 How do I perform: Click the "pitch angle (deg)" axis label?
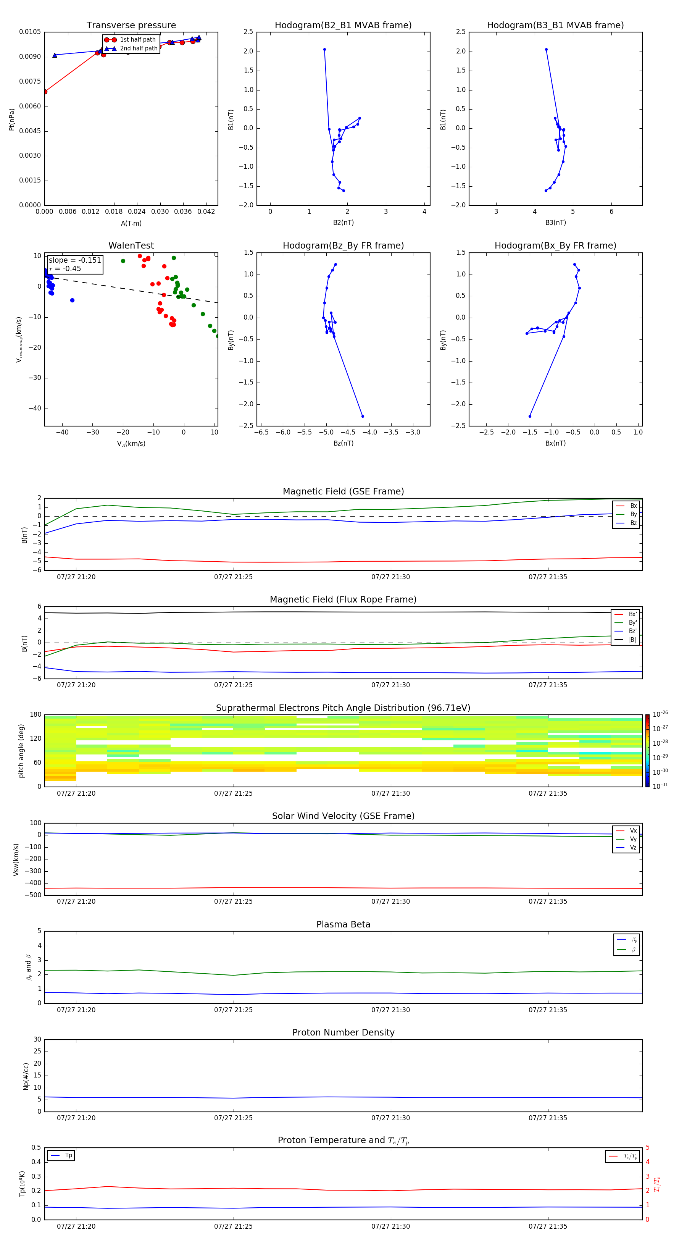tap(21, 750)
